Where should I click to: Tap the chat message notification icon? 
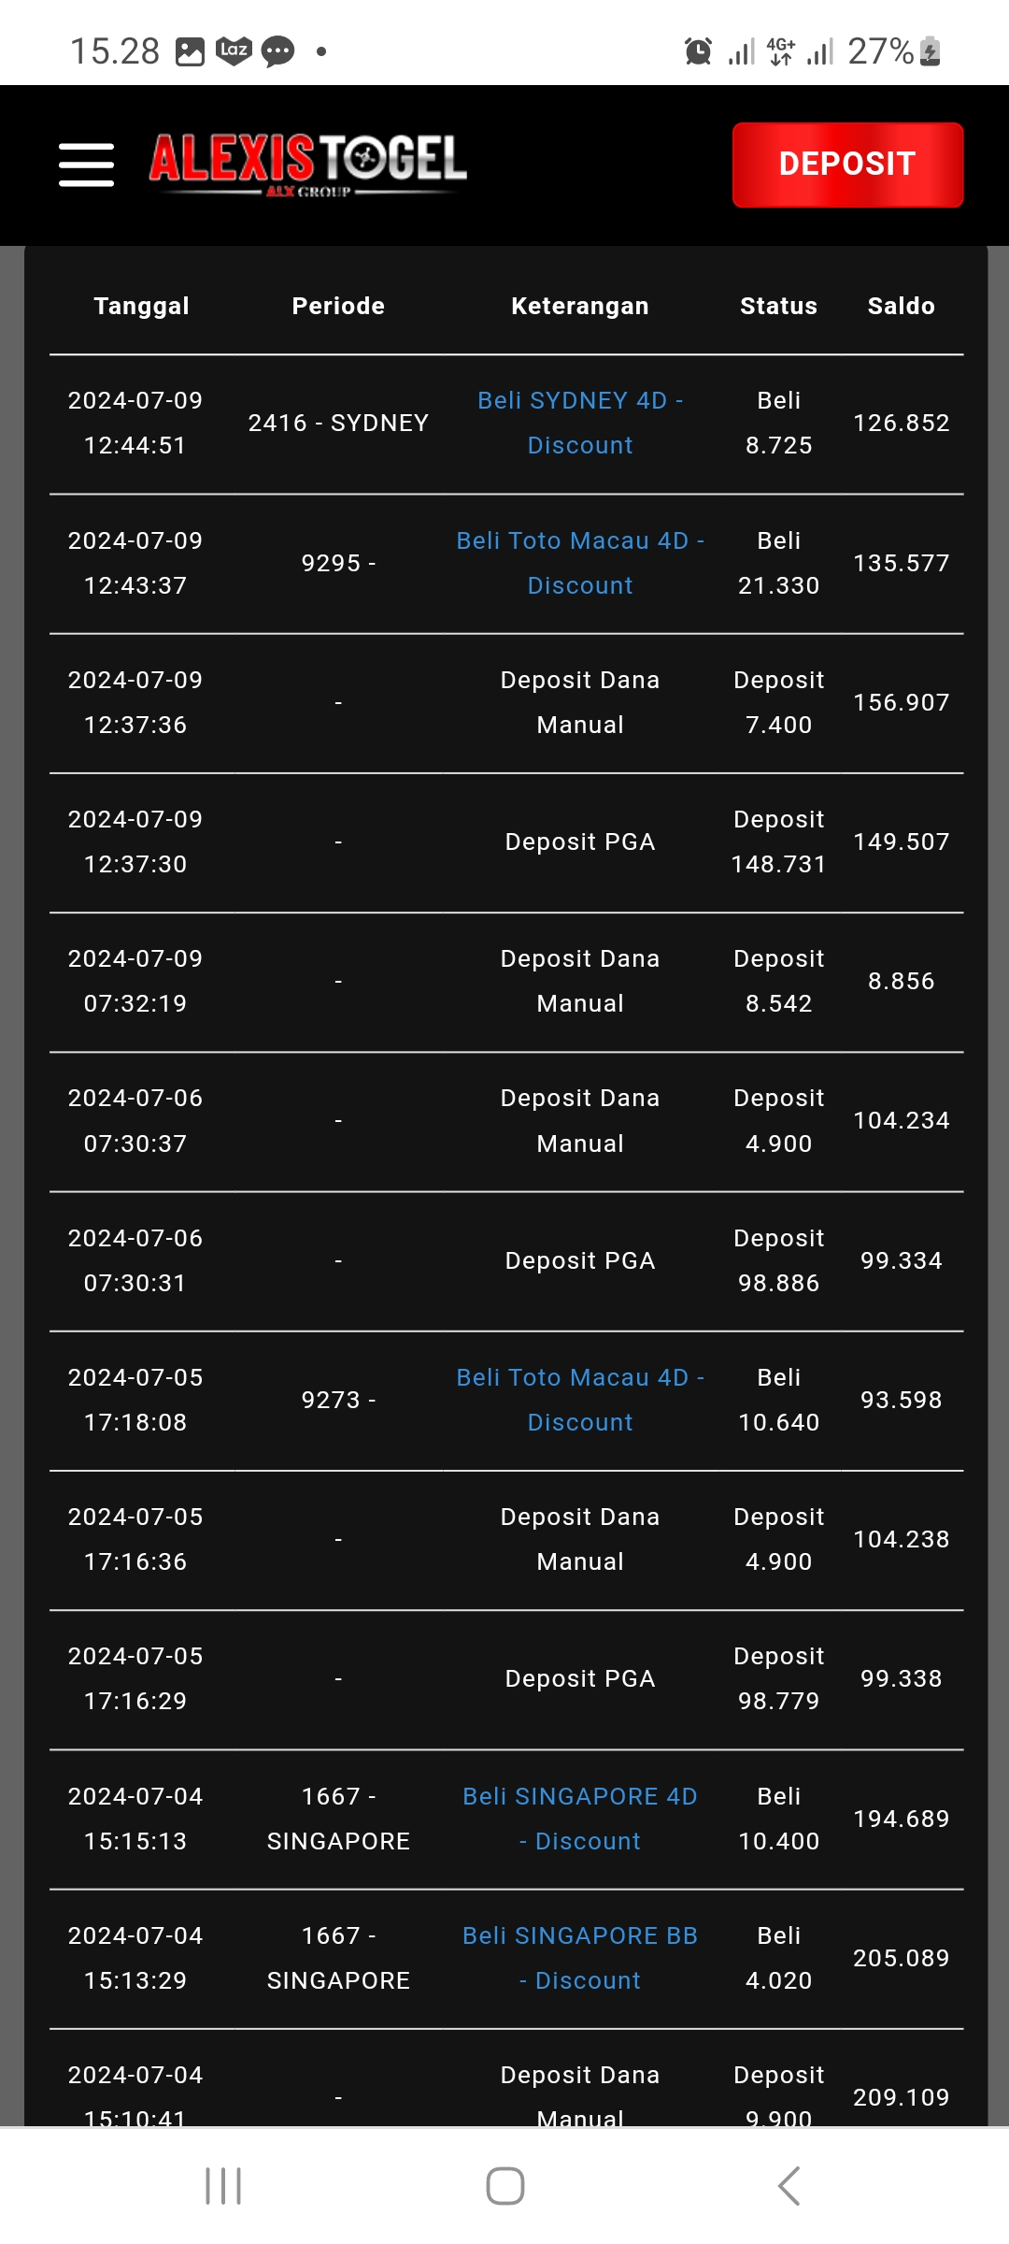tap(277, 51)
